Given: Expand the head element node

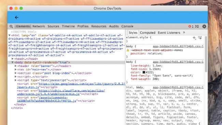Looking at the screenshot, I should click(x=12, y=59).
